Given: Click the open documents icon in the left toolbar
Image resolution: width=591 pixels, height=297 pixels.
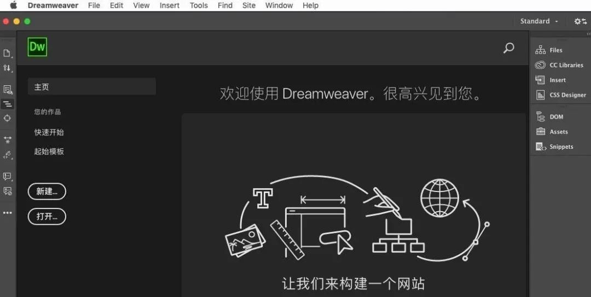Looking at the screenshot, I should [x=7, y=53].
